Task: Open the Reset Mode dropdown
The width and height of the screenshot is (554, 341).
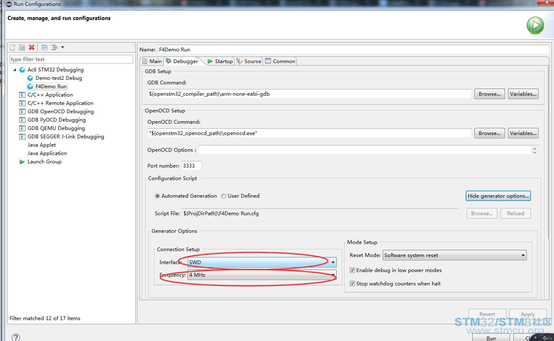Action: click(455, 255)
